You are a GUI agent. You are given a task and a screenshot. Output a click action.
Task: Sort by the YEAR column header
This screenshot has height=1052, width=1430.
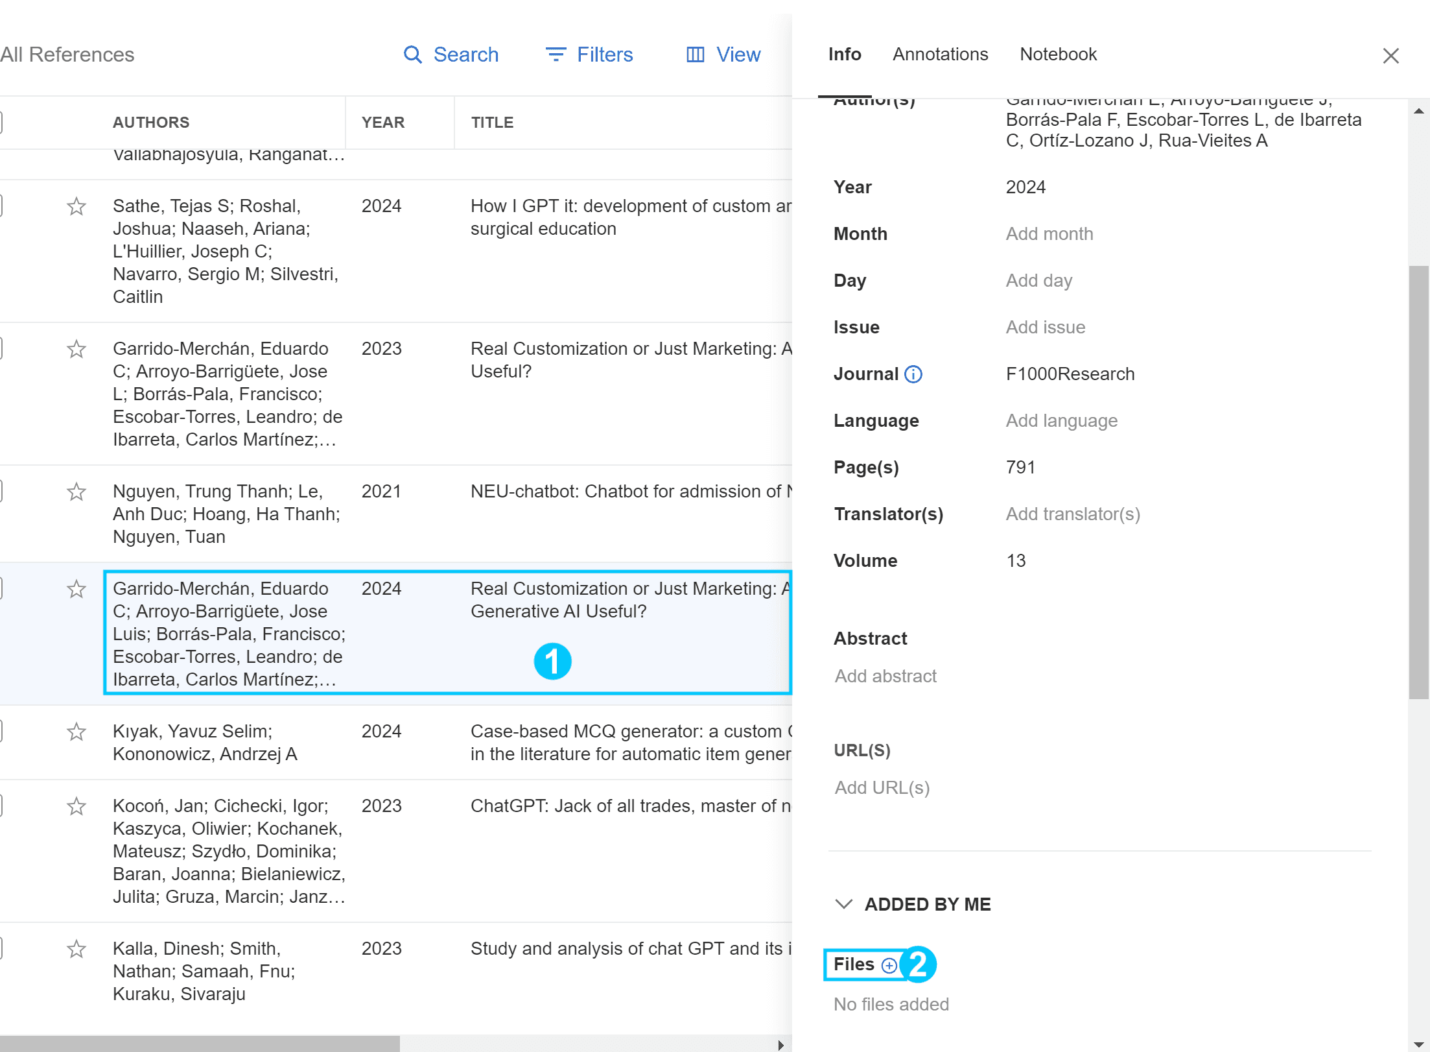click(383, 123)
